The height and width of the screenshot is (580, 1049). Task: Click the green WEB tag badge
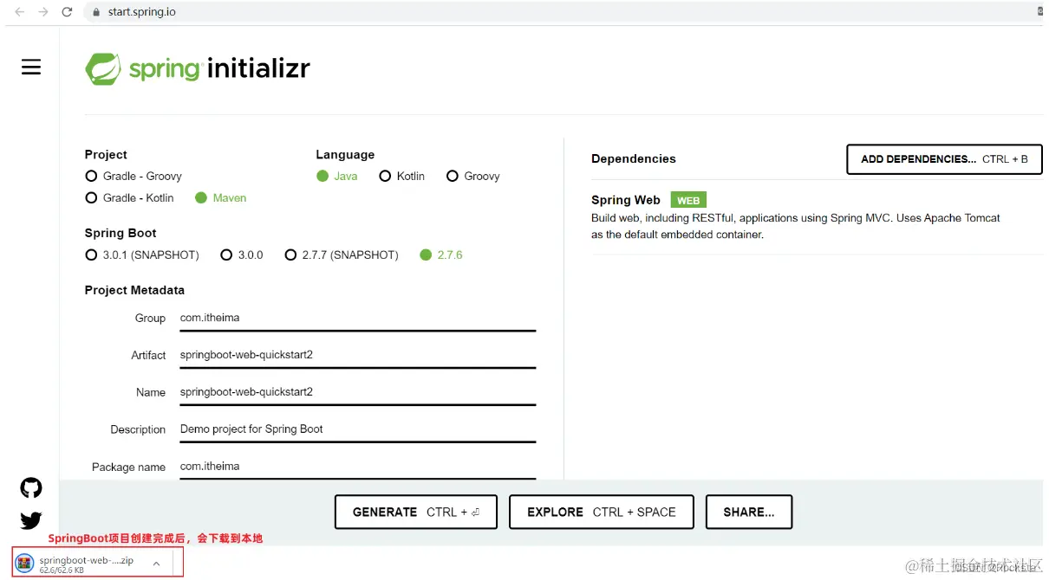(688, 200)
